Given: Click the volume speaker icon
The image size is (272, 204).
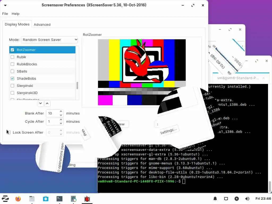Looking at the screenshot, I should [x=247, y=199].
